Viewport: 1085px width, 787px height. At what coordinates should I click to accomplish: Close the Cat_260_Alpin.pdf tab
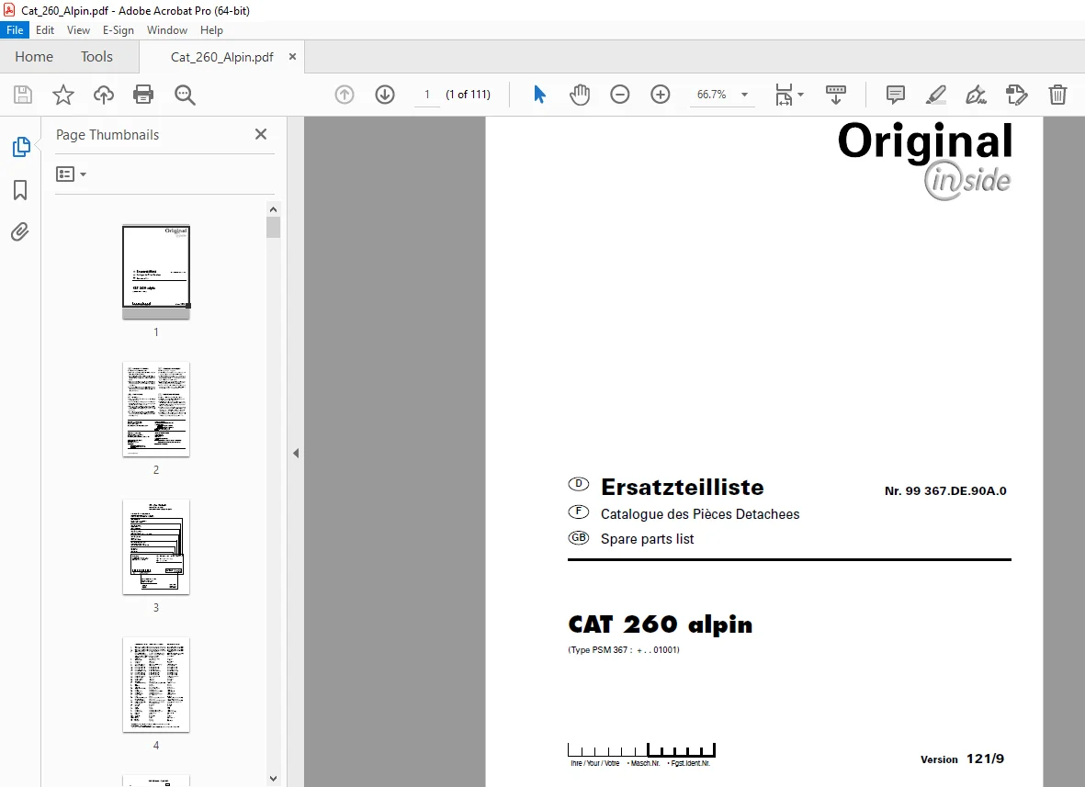click(293, 57)
